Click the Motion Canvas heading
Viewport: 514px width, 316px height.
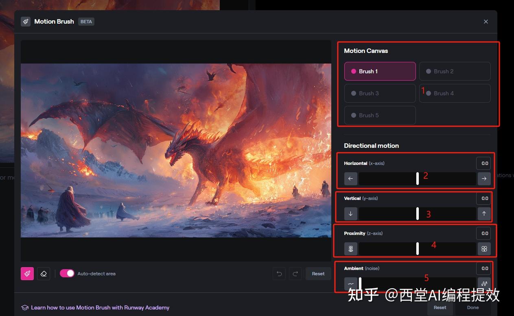click(x=366, y=51)
